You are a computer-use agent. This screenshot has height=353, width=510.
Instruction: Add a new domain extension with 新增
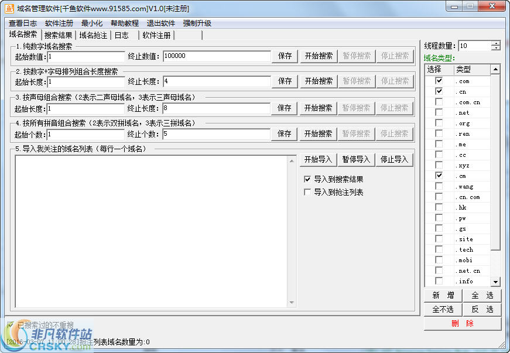[x=443, y=295]
